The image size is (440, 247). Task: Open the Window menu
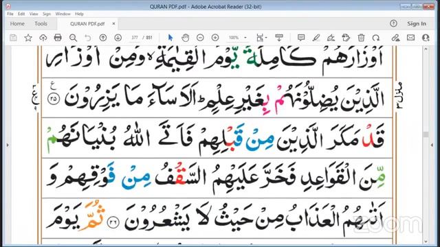click(x=63, y=14)
